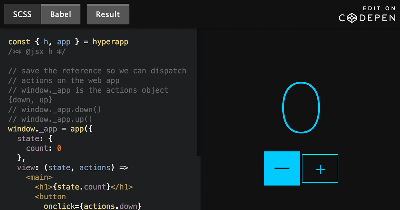Click the CodePen cube logo icon
This screenshot has width=400, height=210.
(351, 18)
